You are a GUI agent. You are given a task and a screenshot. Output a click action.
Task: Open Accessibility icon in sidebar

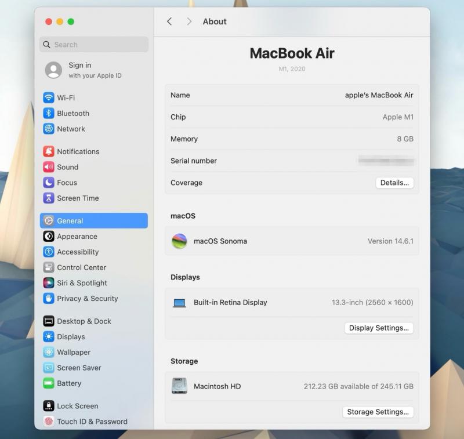tap(49, 252)
